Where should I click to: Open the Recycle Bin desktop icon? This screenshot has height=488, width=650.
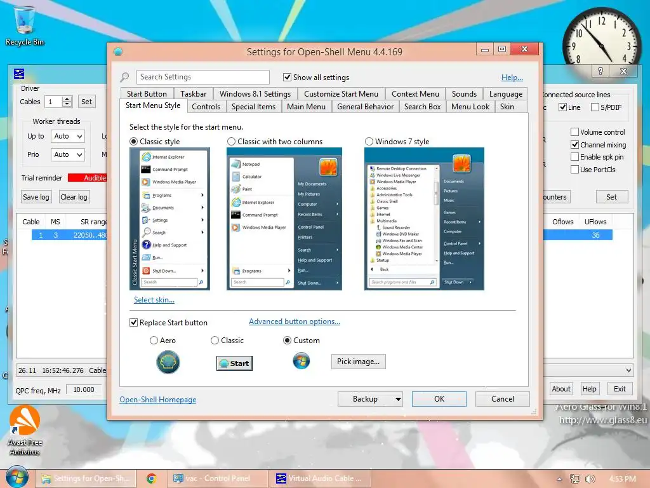pos(25,25)
